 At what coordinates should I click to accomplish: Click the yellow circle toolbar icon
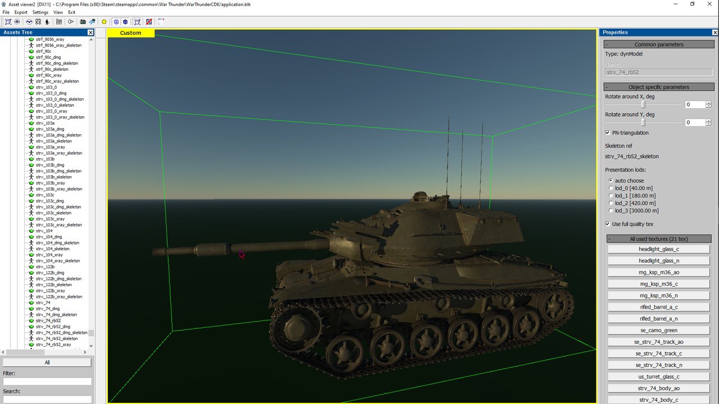pos(104,22)
